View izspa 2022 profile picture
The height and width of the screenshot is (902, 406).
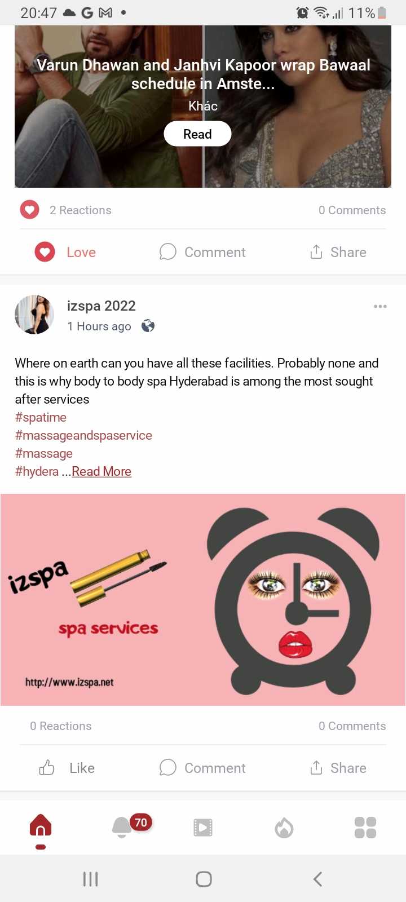(34, 315)
